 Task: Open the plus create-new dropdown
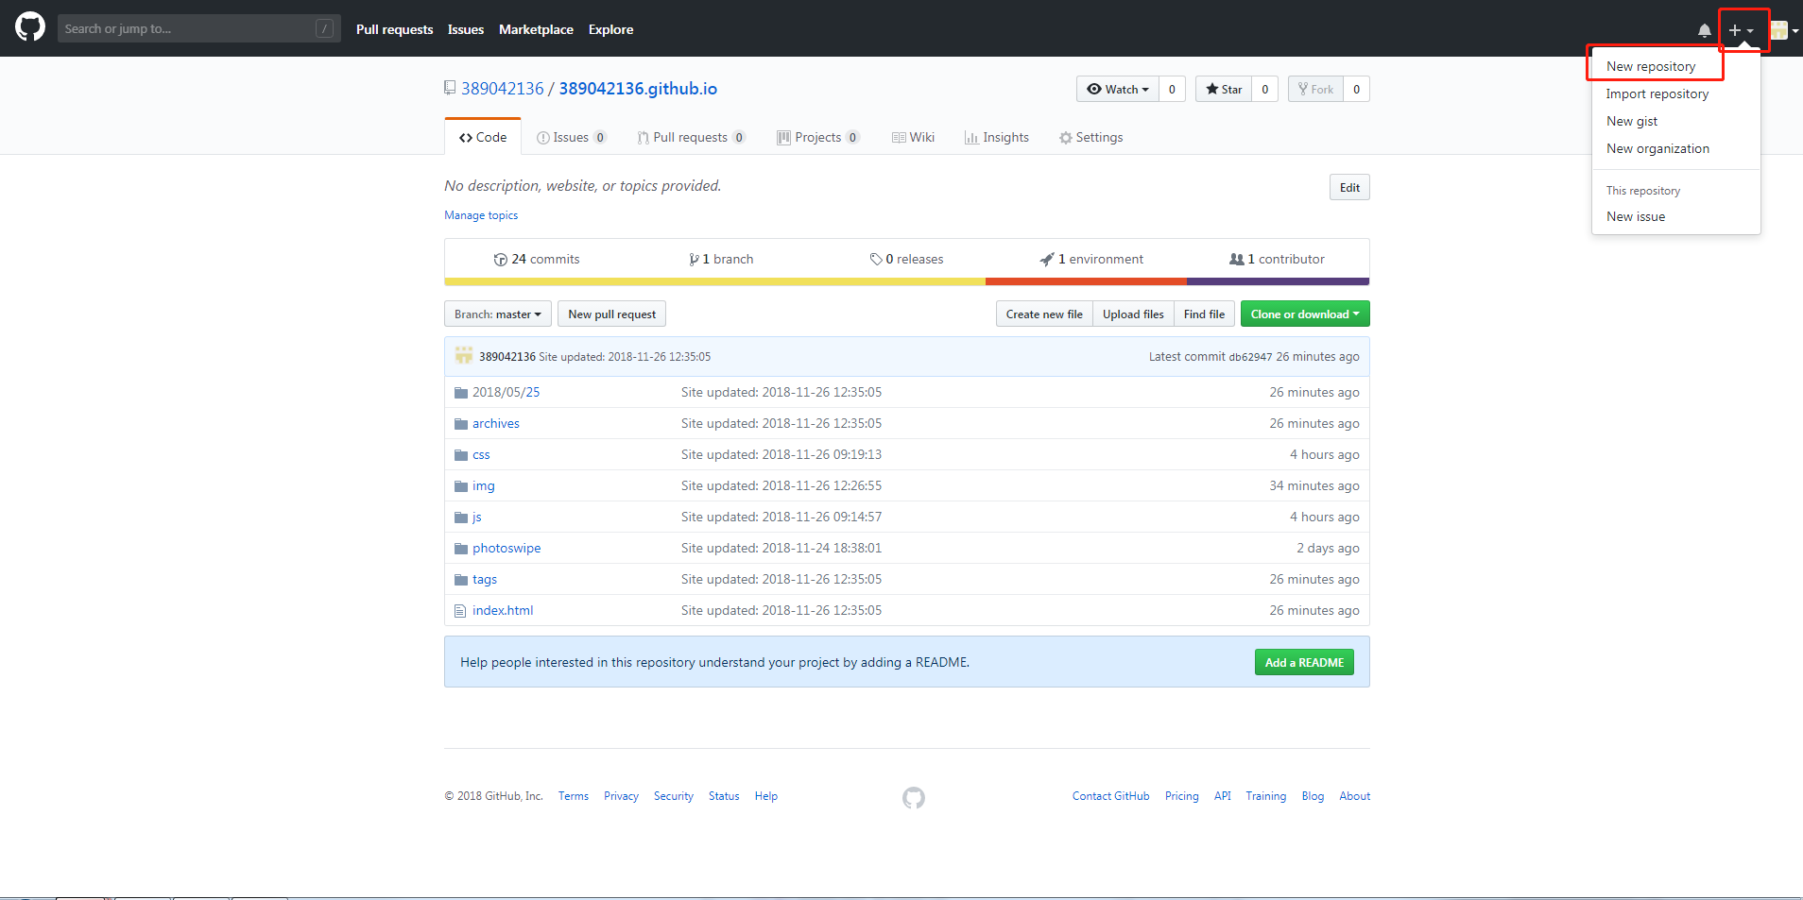pos(1741,30)
